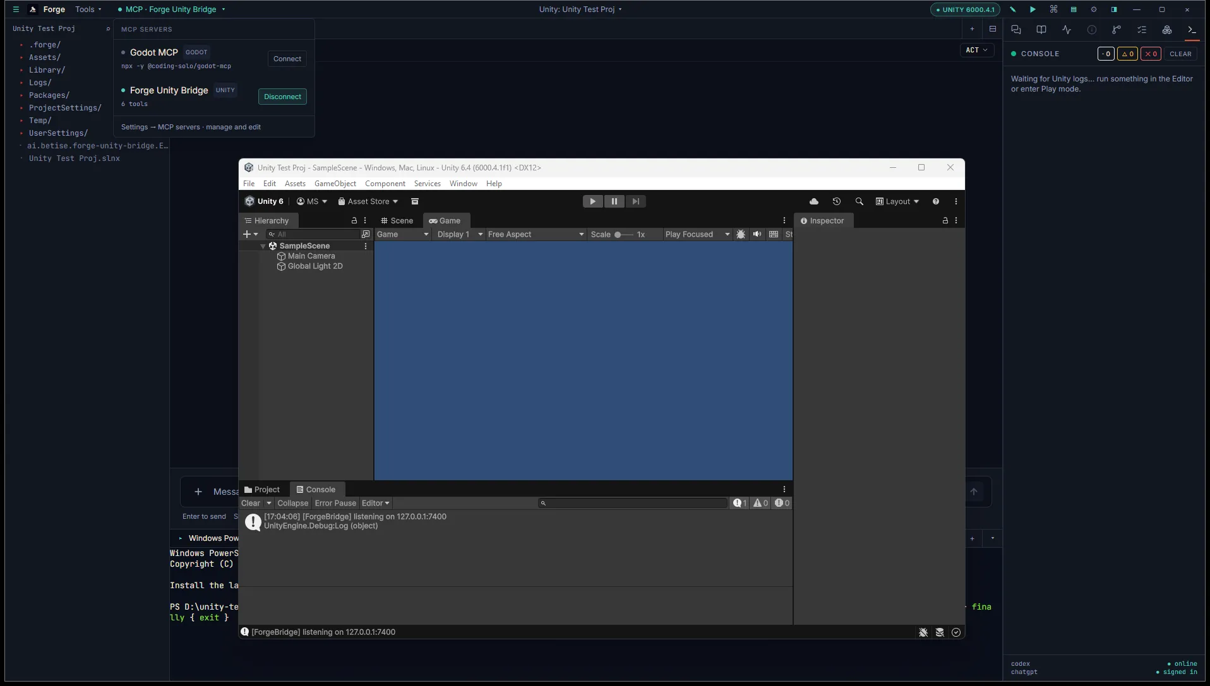Open Forge settings gear icon
The height and width of the screenshot is (686, 1210).
tap(1094, 9)
